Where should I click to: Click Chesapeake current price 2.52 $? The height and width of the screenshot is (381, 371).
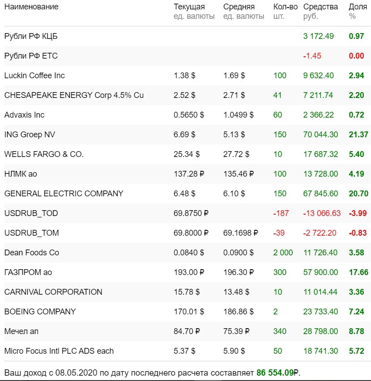(184, 95)
